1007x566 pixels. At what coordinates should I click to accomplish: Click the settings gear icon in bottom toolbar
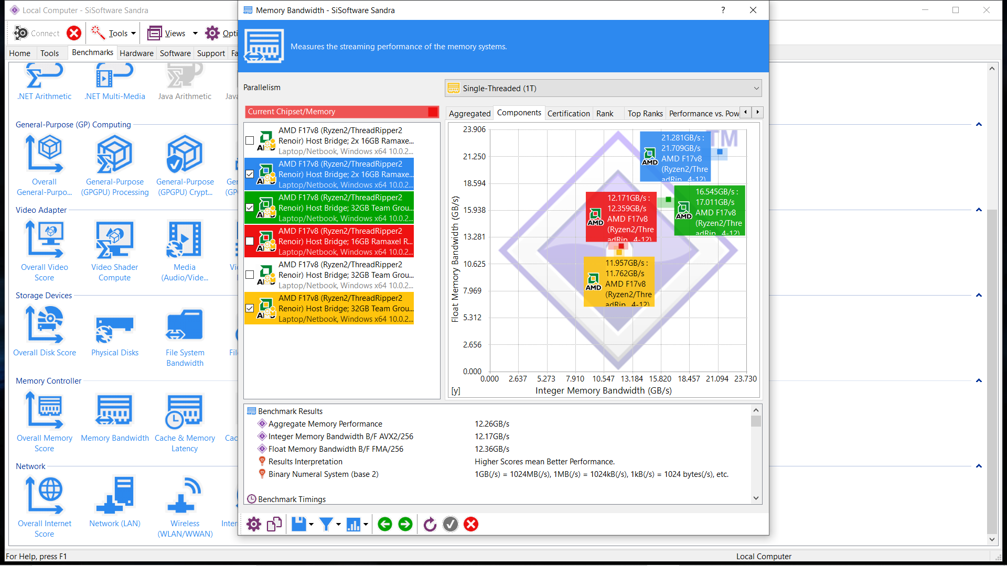pyautogui.click(x=254, y=524)
